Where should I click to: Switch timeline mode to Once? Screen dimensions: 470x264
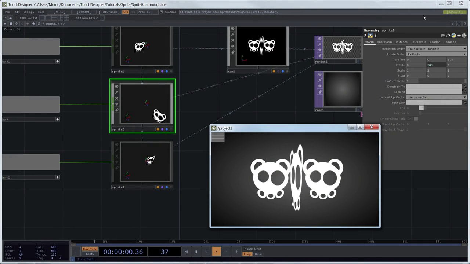(258, 254)
